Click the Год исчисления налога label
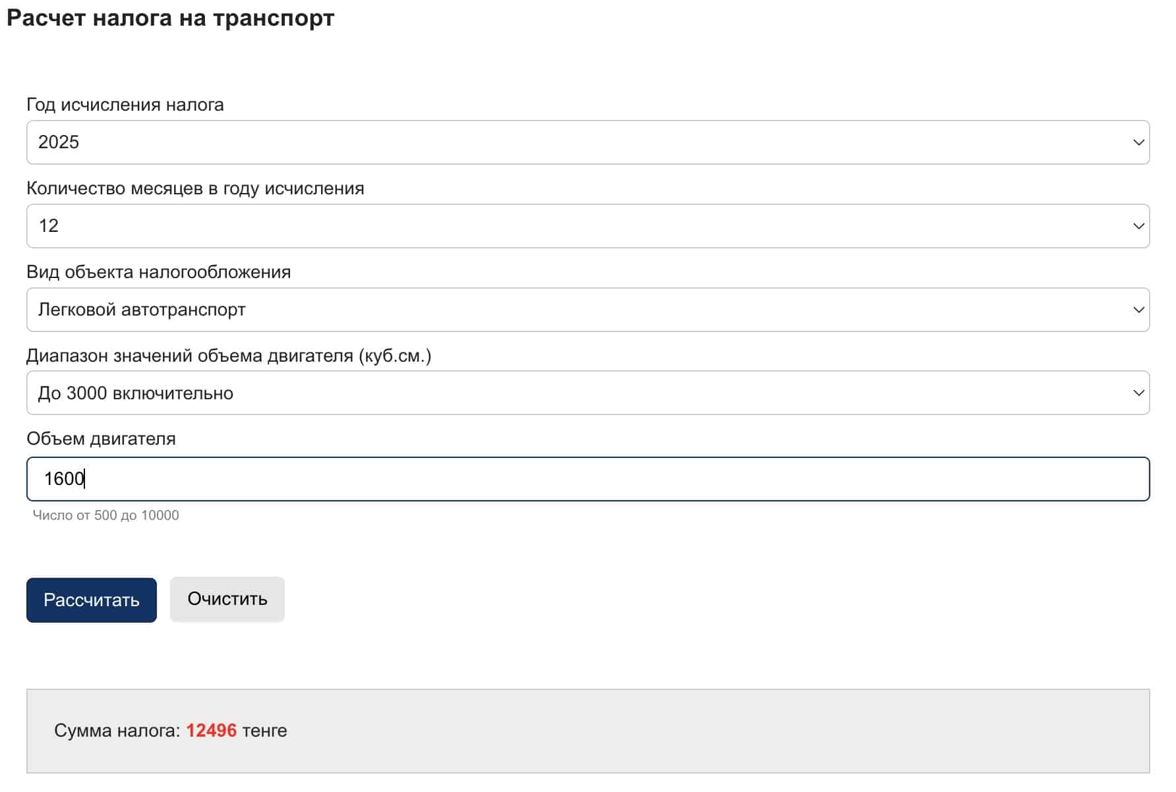 (125, 105)
